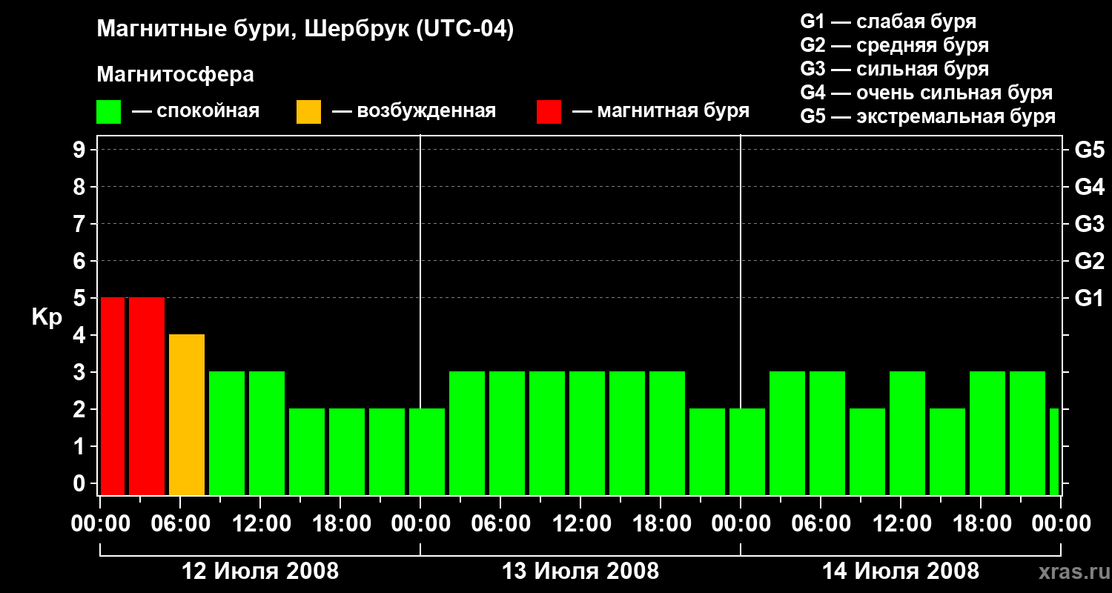Click the 'возбужденная' legend text
Image resolution: width=1112 pixels, height=593 pixels.
[426, 112]
